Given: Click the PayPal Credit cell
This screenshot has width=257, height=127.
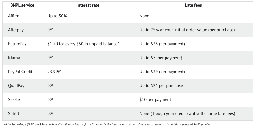Looking at the screenshot, I should 22,72.
